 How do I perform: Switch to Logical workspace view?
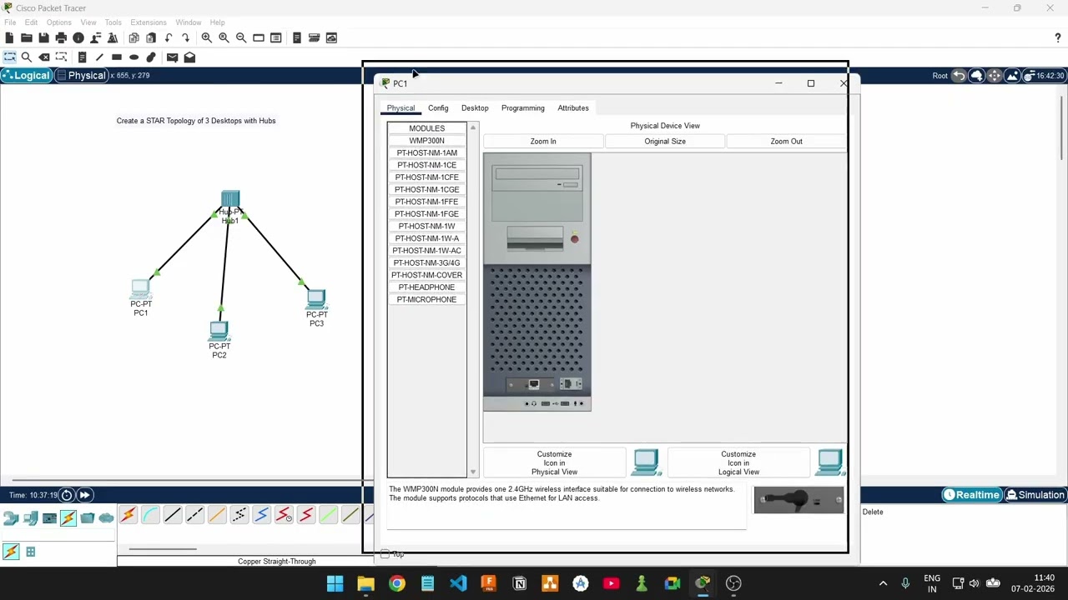click(x=26, y=76)
